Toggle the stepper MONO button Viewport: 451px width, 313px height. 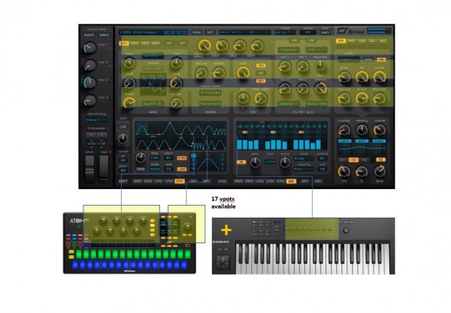[x=141, y=169]
